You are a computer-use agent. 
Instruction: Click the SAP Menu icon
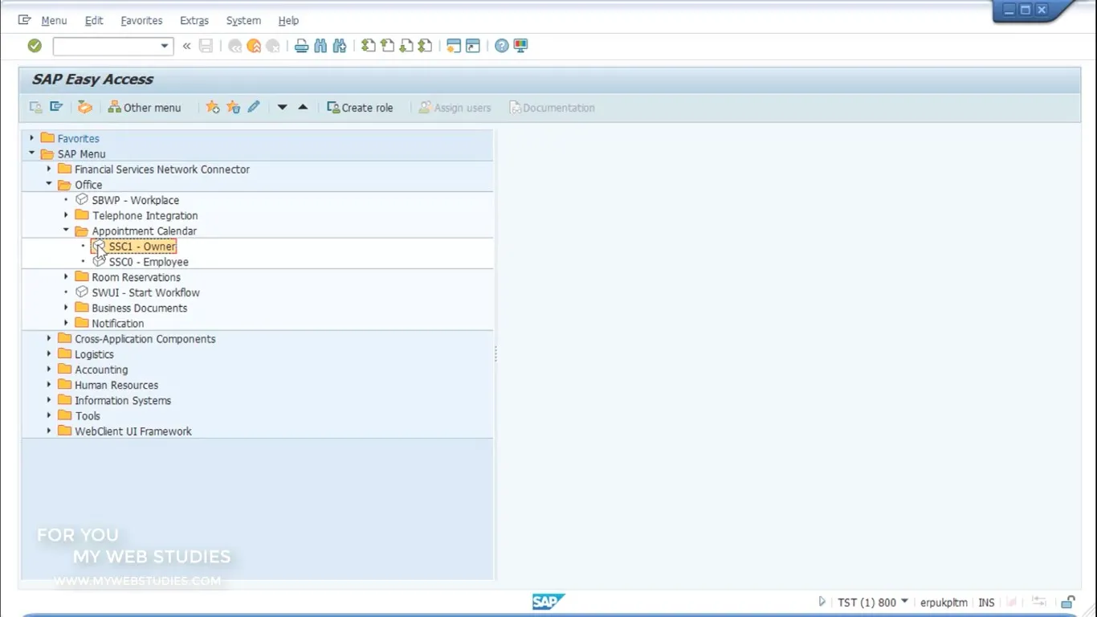pos(56,107)
